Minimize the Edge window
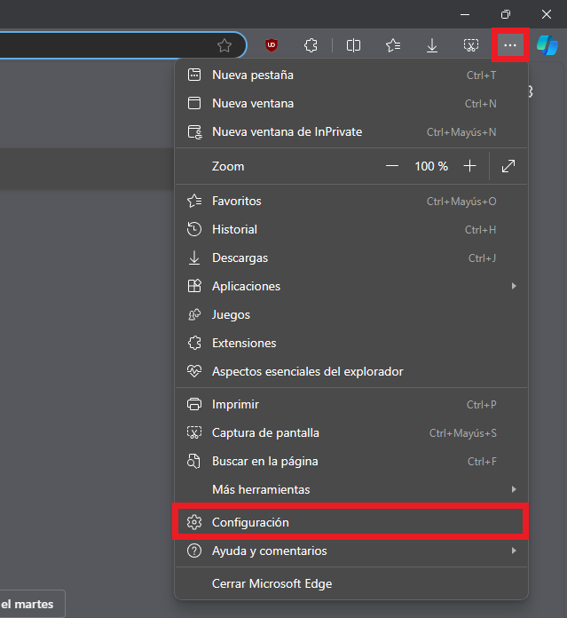This screenshot has width=567, height=618. coord(465,14)
